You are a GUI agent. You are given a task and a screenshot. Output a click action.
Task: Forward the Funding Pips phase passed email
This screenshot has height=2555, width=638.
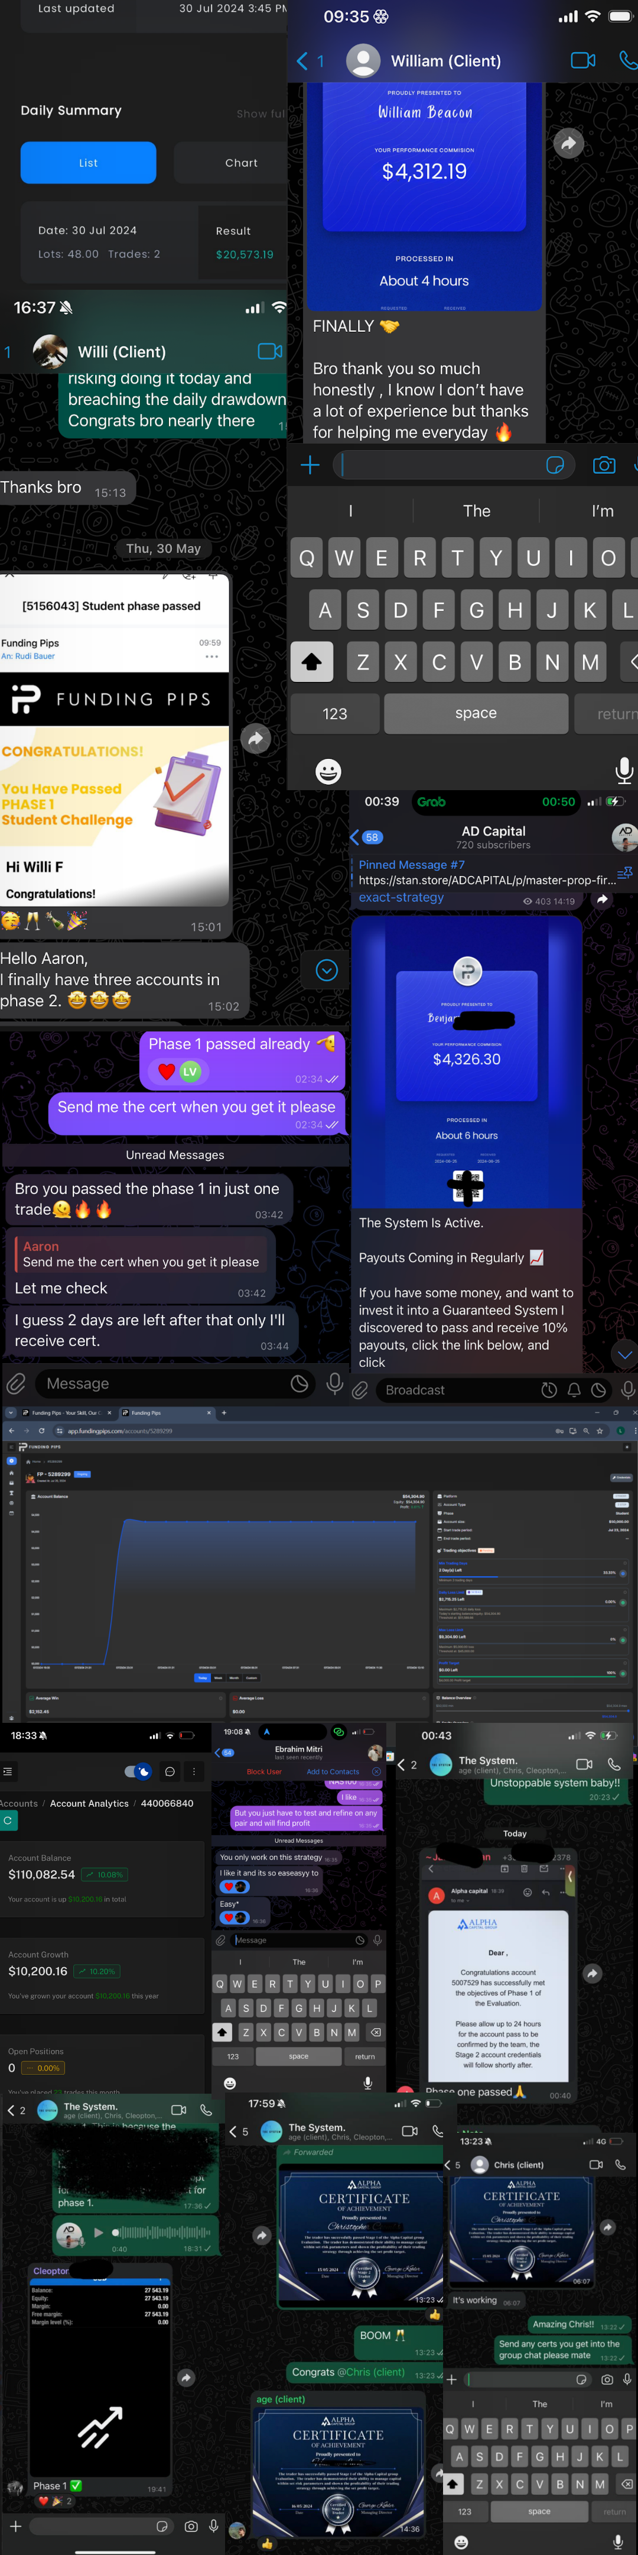256,738
